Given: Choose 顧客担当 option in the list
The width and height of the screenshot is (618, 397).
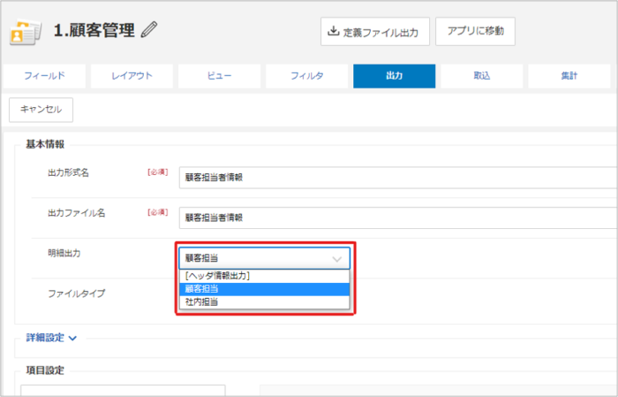Looking at the screenshot, I should coord(265,289).
